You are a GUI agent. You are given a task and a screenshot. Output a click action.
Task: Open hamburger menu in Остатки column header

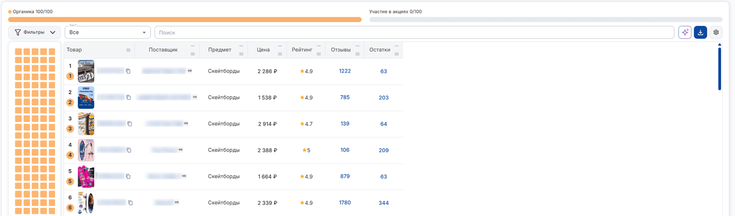tap(397, 54)
